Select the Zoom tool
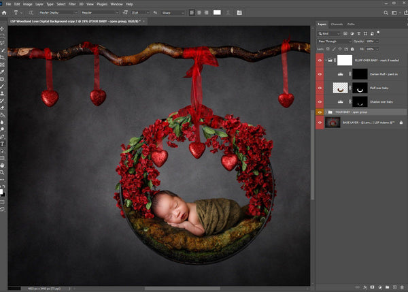 point(3,172)
